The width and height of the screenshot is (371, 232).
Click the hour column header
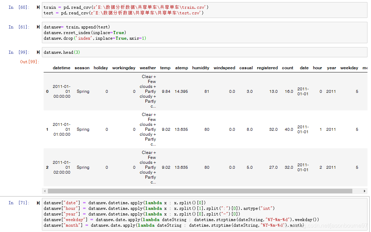(x=317, y=68)
